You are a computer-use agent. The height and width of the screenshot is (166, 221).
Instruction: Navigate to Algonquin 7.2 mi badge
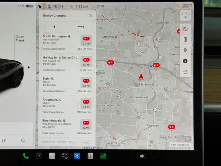(86, 104)
